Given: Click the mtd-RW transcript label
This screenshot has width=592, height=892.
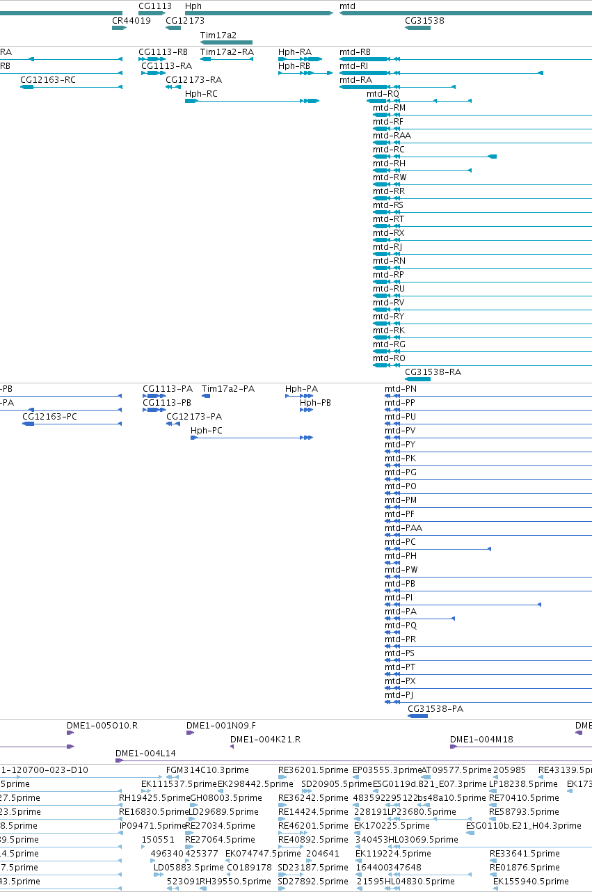Looking at the screenshot, I should [x=390, y=177].
